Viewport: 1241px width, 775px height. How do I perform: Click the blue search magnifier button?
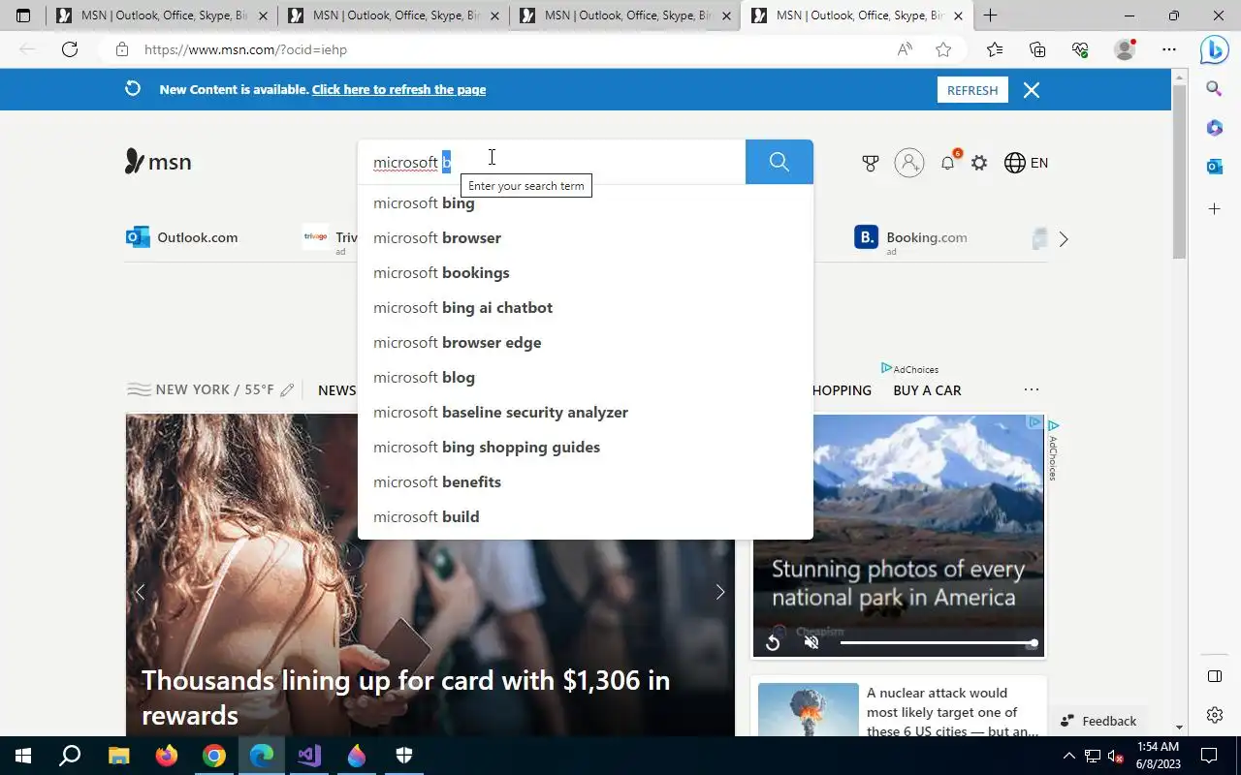(x=780, y=162)
